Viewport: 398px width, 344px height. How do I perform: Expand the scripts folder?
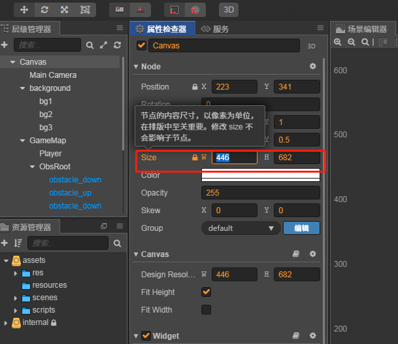pos(16,311)
